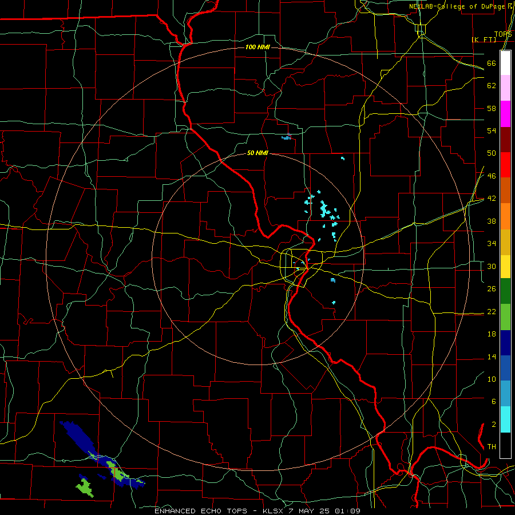Image resolution: width=515 pixels, height=515 pixels.
Task: Click the isolated light green echo blob
Action: pos(85,488)
